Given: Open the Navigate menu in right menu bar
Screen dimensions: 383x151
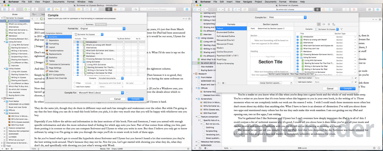Looking at the screenshot, I should (x=247, y=2).
